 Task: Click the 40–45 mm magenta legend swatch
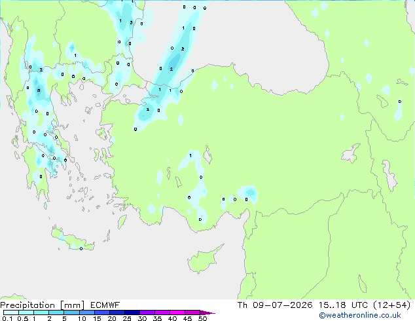[x=177, y=312]
